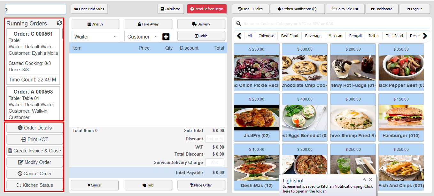Open Hold Sales
434x196 pixels.
[89, 9]
